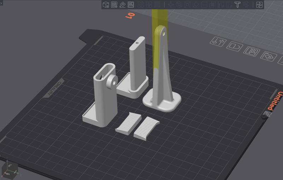Select the left ribbed pad model

click(x=128, y=124)
